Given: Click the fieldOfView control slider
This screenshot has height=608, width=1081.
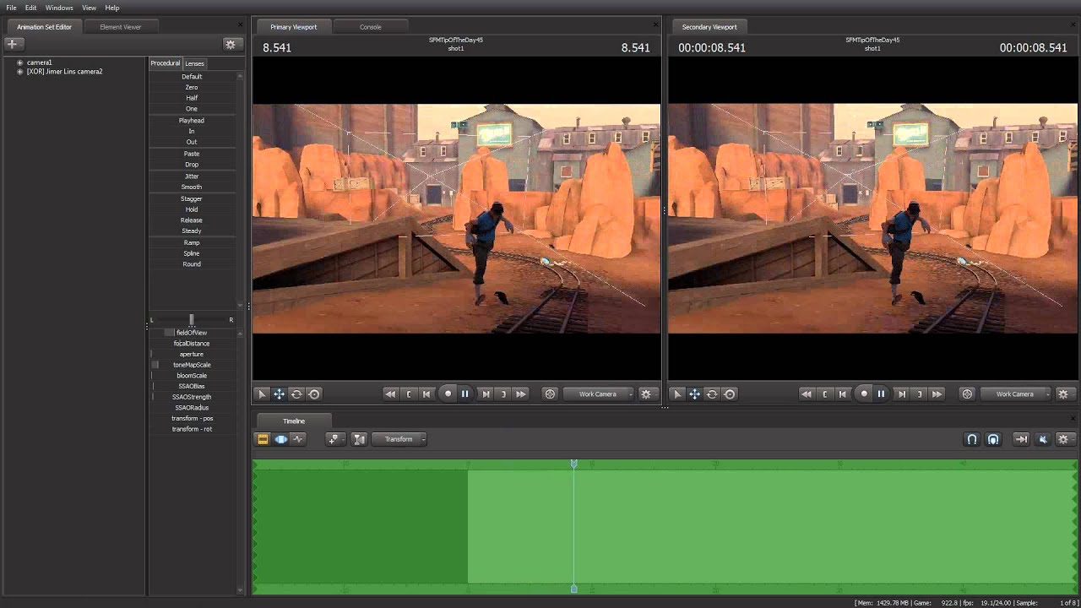Looking at the screenshot, I should 192,333.
